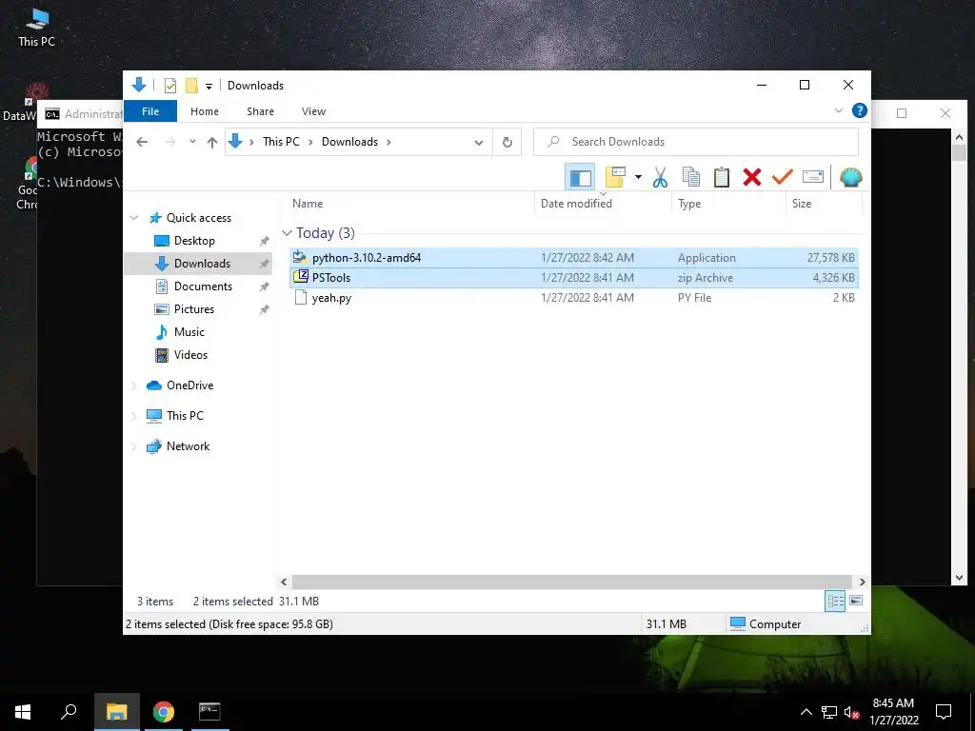Open the This PC desktop icon
Image resolution: width=975 pixels, height=731 pixels.
[37, 28]
